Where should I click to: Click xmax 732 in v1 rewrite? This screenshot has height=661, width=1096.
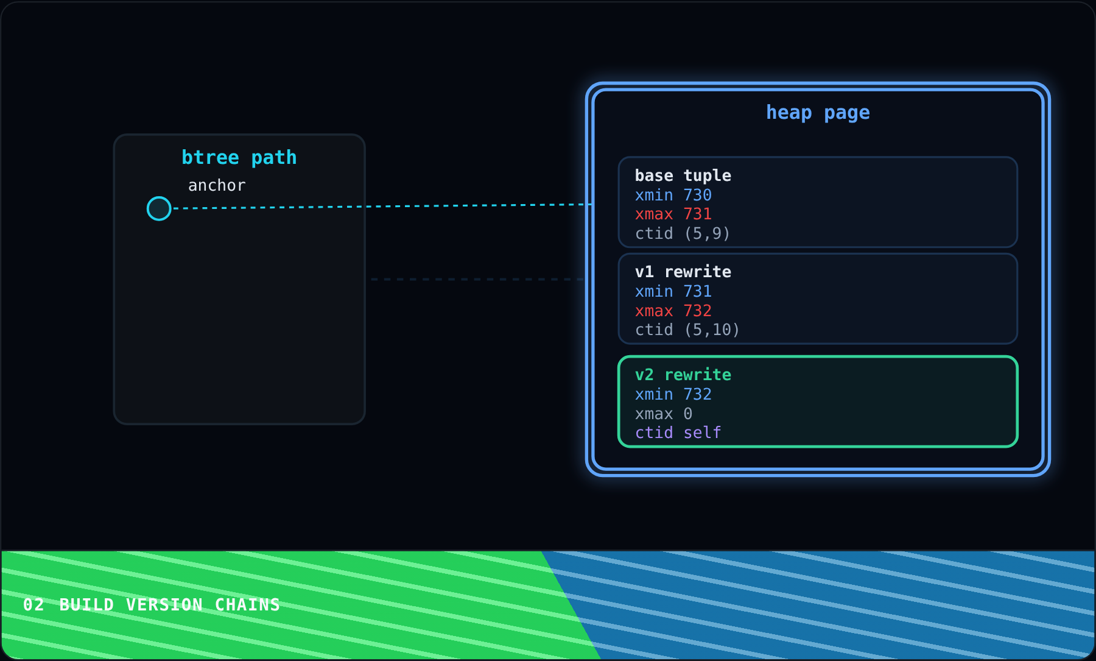tap(673, 311)
